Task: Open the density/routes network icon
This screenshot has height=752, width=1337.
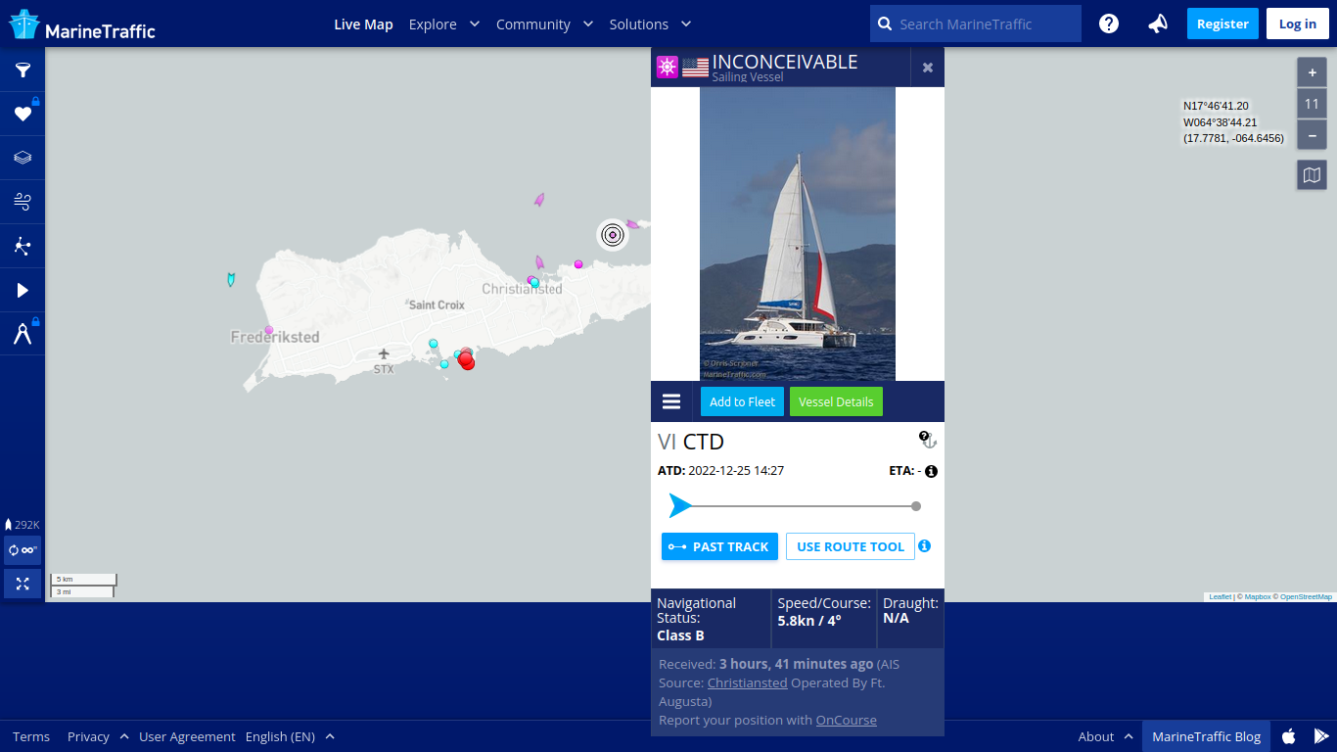Action: [x=23, y=246]
